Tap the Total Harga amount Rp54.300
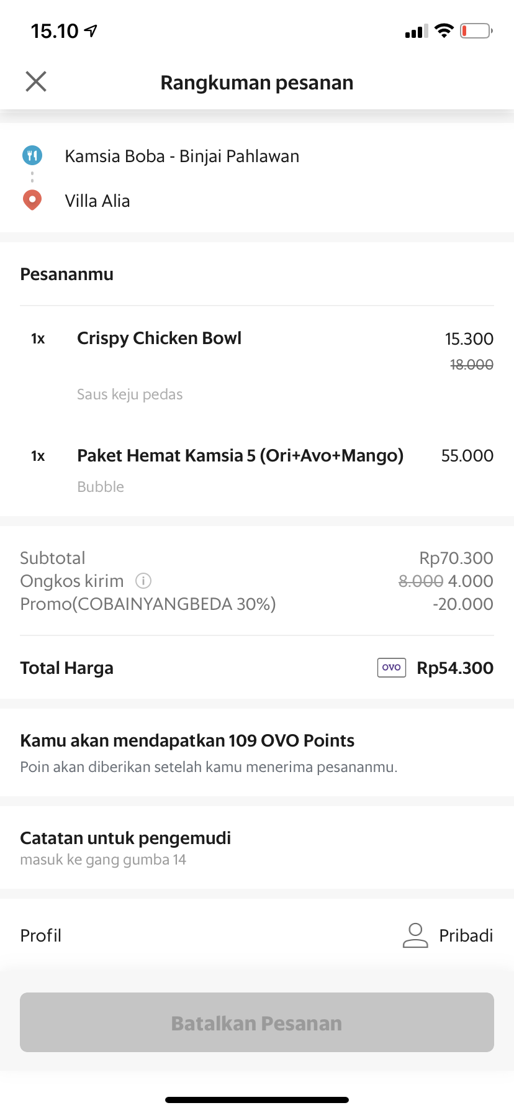The height and width of the screenshot is (1113, 514). click(455, 668)
